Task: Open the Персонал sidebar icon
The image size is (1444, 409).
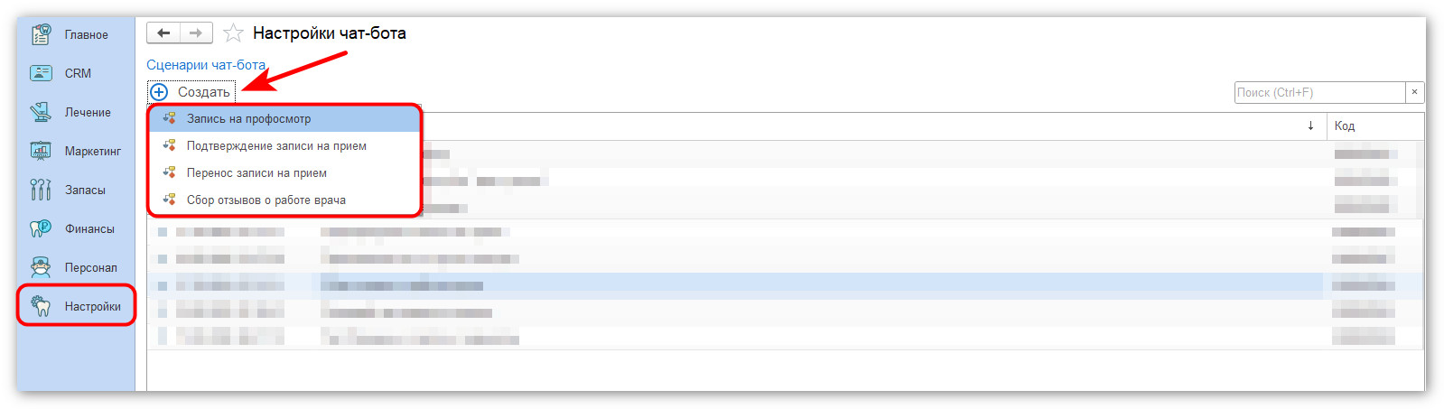Action: click(x=41, y=267)
